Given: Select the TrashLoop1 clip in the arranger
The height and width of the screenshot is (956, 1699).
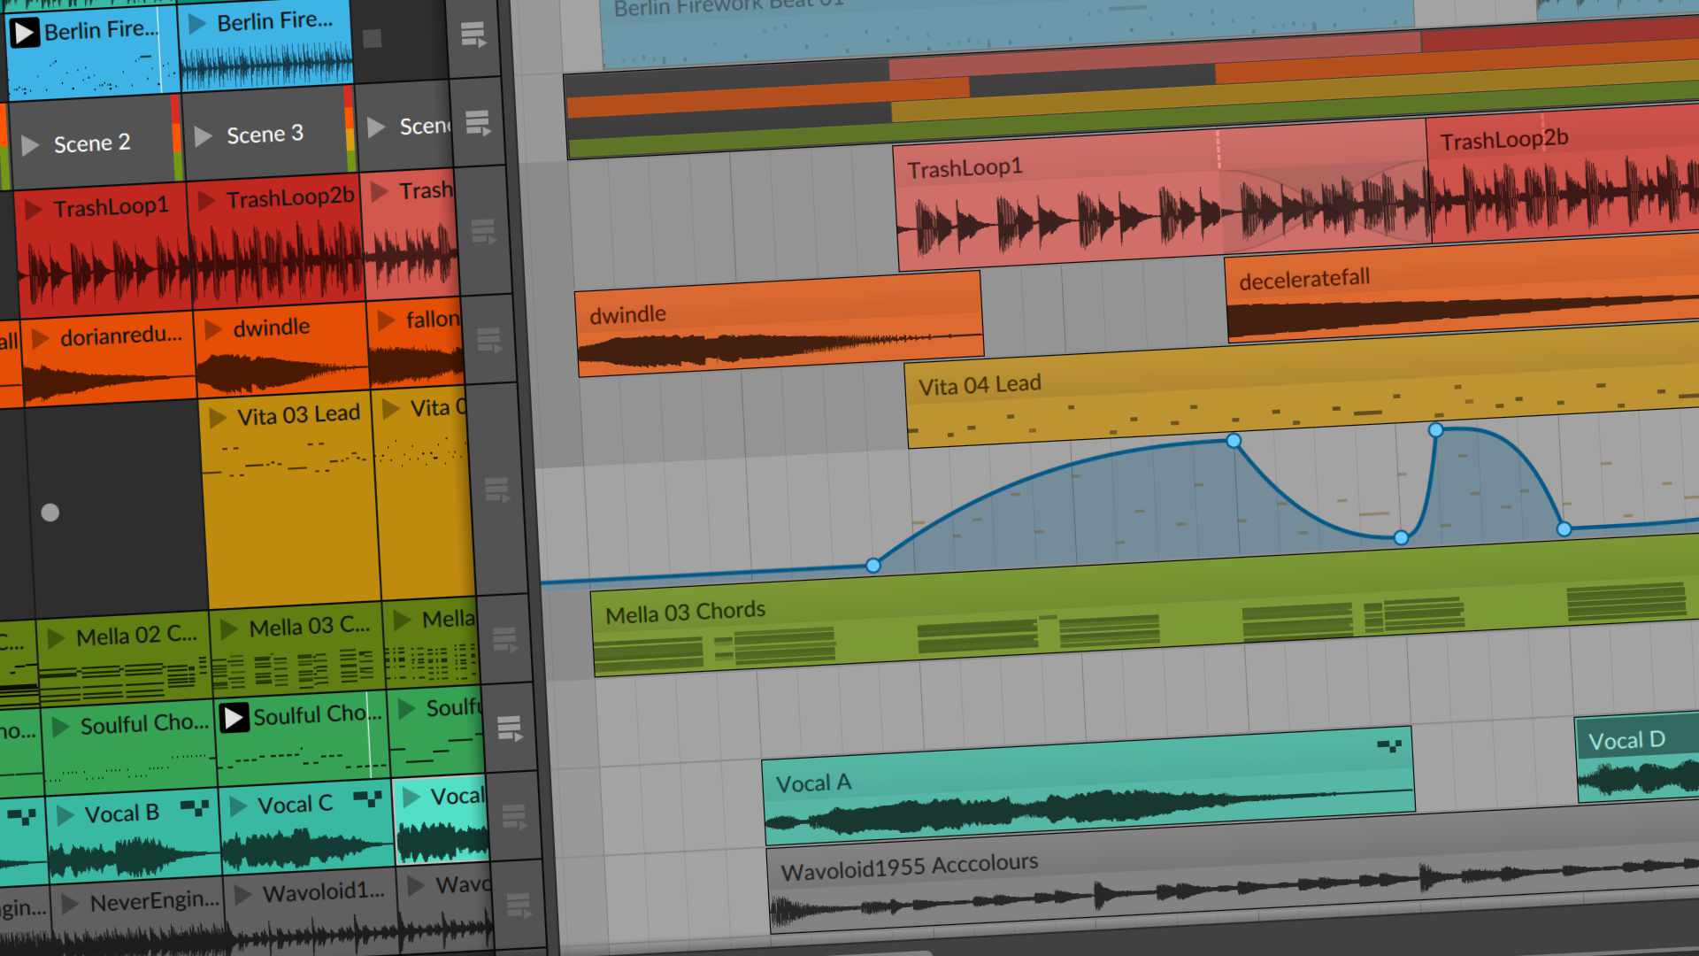Looking at the screenshot, I should pos(1162,197).
